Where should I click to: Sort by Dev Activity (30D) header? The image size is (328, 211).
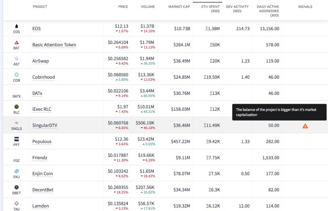tap(237, 9)
